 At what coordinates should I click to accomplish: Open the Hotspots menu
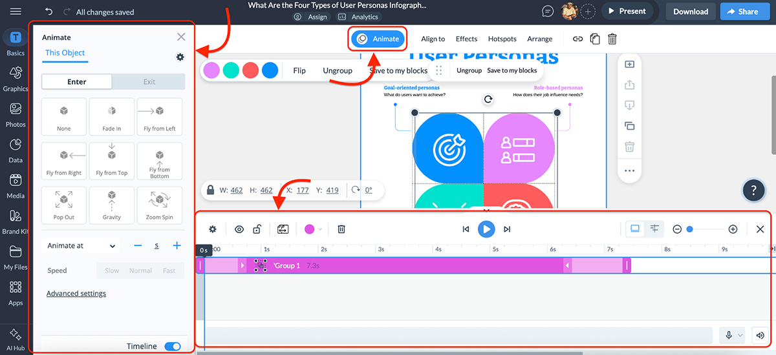pos(502,39)
